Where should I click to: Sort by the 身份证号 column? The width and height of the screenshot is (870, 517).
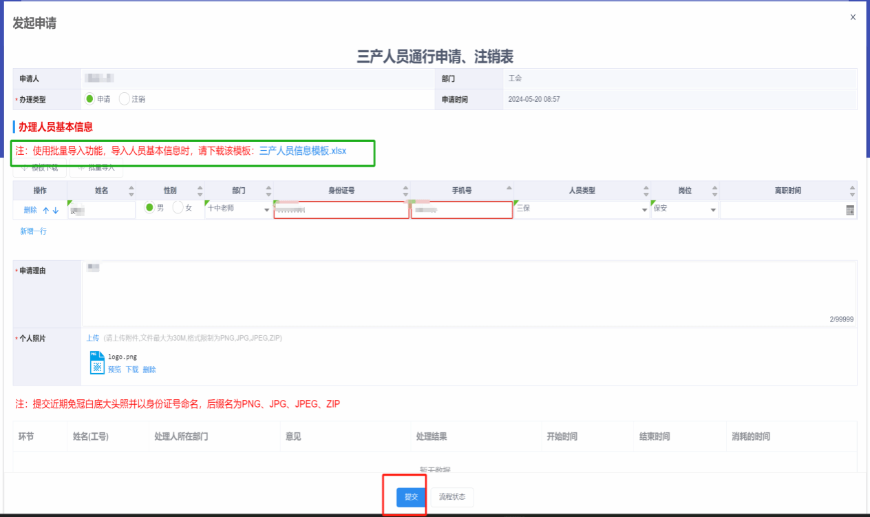click(405, 191)
